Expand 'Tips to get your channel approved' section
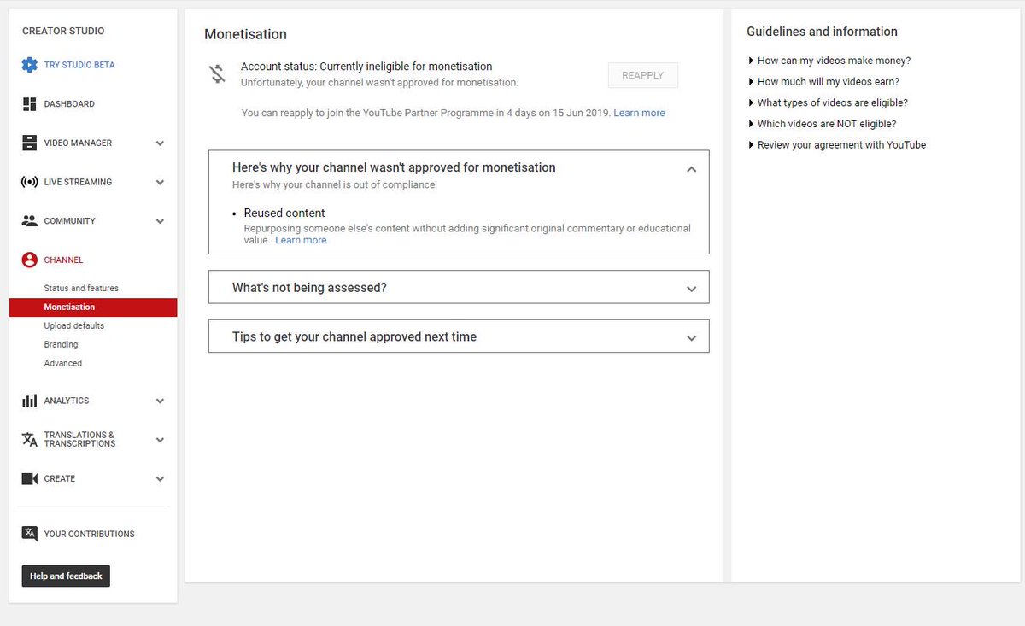 (x=692, y=338)
